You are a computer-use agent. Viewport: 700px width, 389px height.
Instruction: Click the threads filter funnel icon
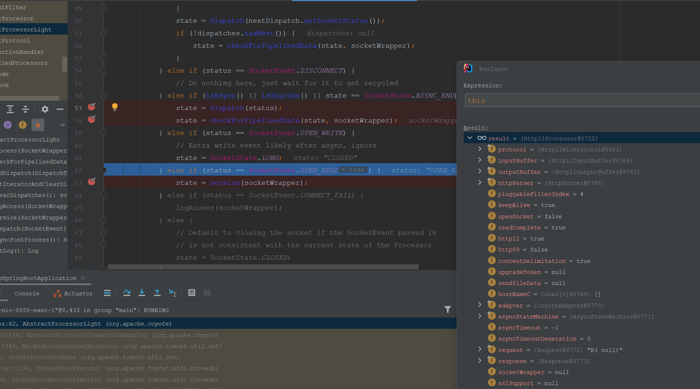click(448, 310)
